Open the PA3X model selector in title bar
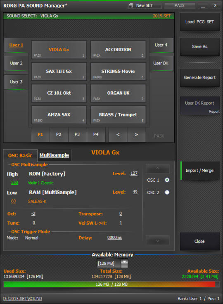 (180, 6)
